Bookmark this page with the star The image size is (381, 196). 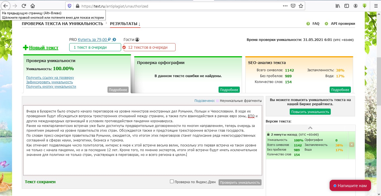301,6
